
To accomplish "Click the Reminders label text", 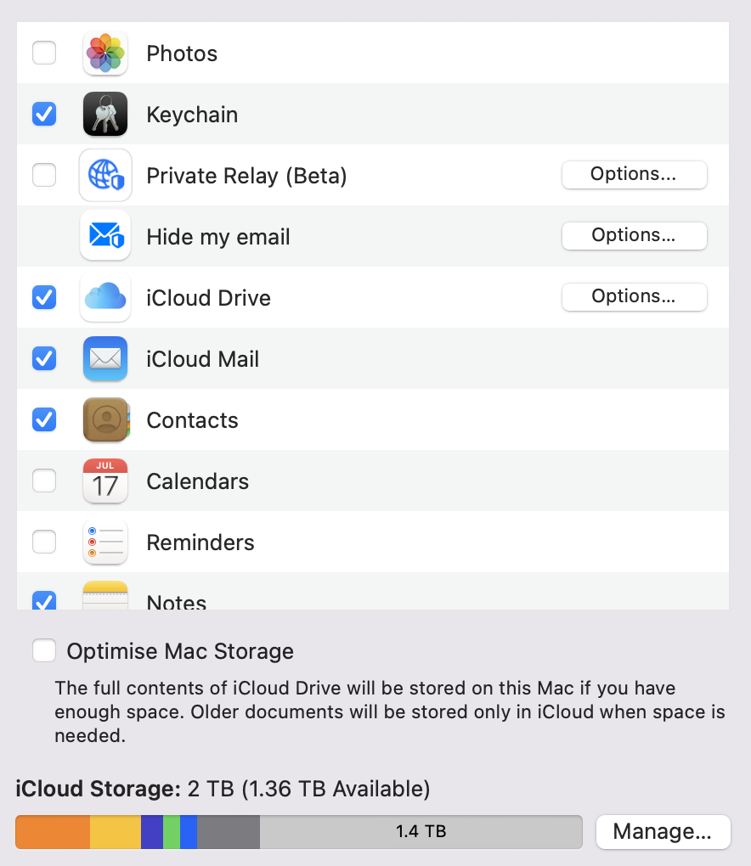I will click(x=200, y=543).
